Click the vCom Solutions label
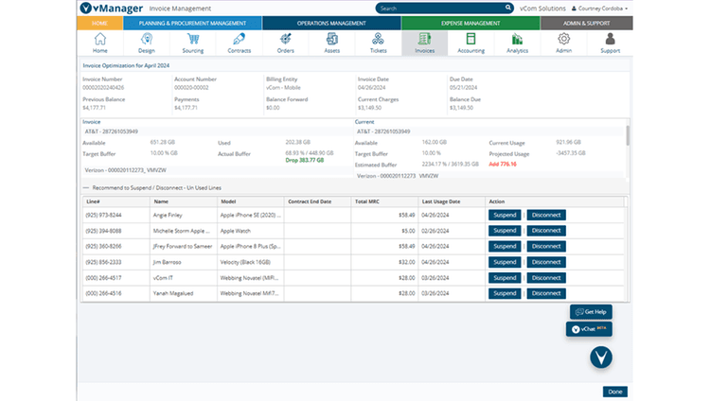The height and width of the screenshot is (401, 710). coord(542,9)
